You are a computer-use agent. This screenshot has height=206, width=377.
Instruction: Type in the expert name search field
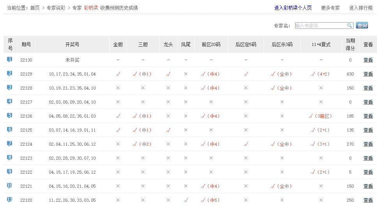320,26
